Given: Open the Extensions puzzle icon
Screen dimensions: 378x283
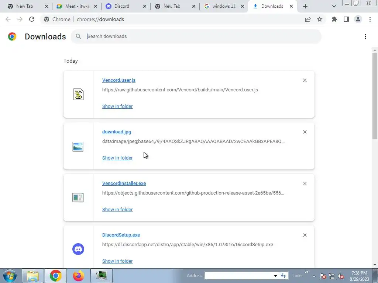Looking at the screenshot, I should pos(334,19).
